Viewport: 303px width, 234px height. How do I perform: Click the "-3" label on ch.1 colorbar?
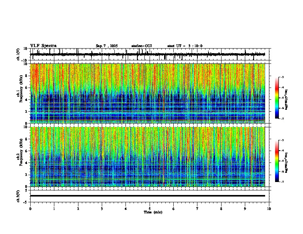[x=282, y=77]
